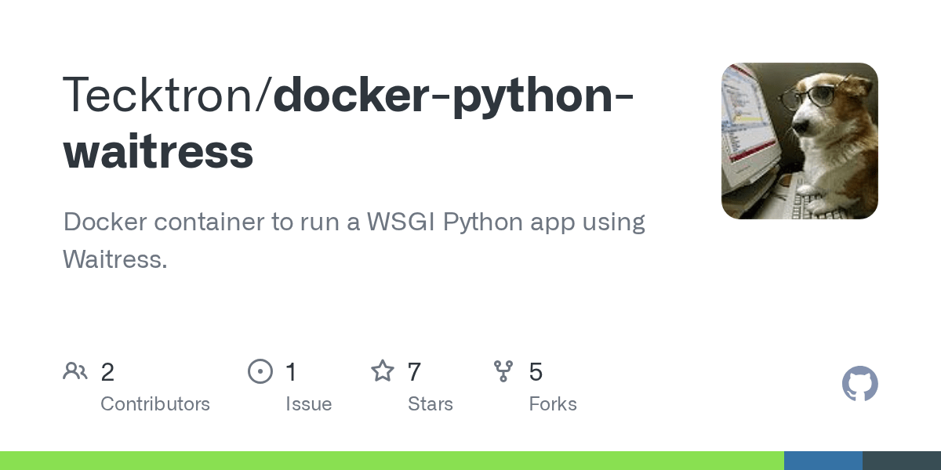Screen dimensions: 941x470
Task: Open the Tecktron owner name
Action: tap(161, 94)
